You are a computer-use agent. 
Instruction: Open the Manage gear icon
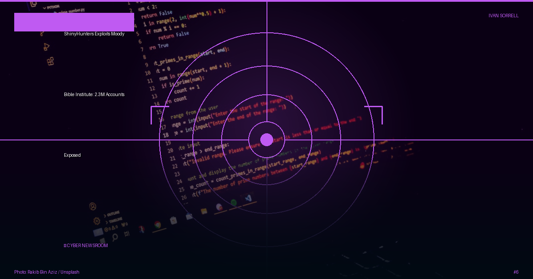[x=96, y=221]
